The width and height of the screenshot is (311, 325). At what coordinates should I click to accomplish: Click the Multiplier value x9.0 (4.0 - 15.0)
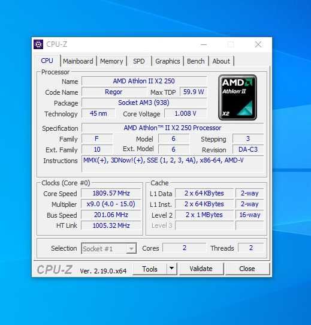(111, 204)
